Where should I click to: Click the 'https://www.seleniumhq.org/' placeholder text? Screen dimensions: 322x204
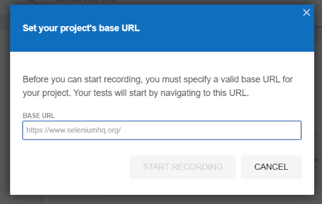73,130
